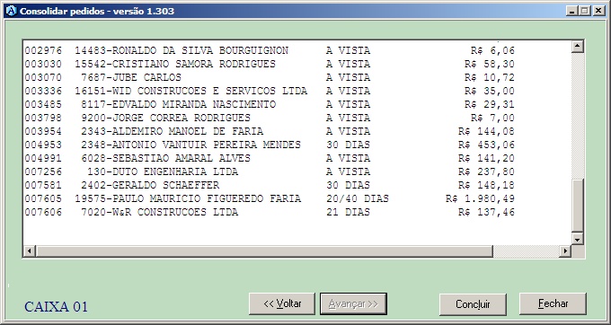Click the CAIXA 01 label
The width and height of the screenshot is (611, 325).
point(56,307)
